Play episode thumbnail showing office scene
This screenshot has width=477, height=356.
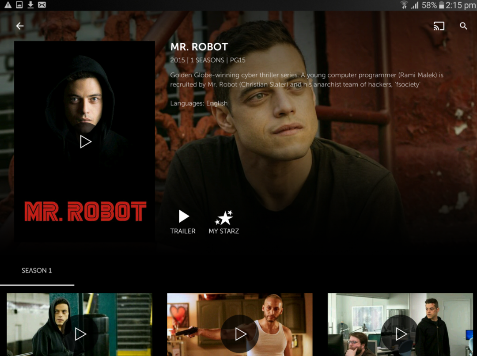[400, 324]
